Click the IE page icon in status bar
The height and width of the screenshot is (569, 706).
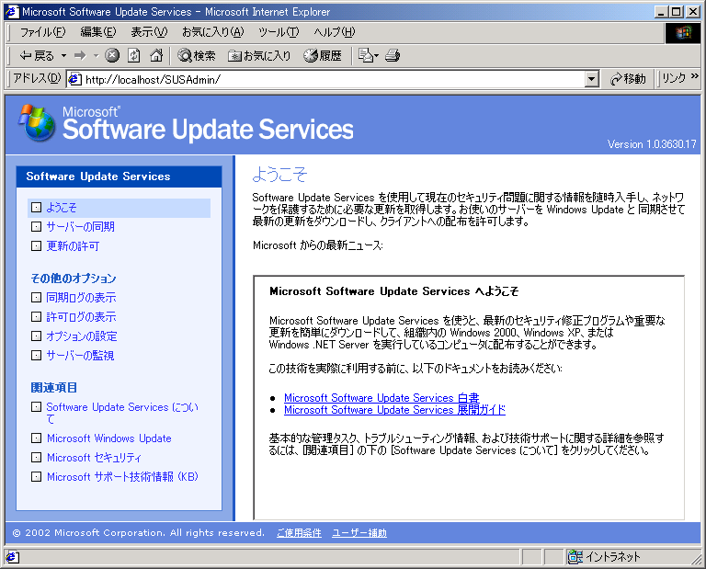coord(12,557)
